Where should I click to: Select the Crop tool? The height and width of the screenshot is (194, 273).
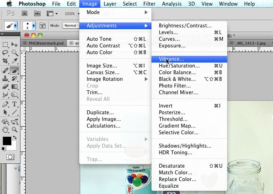click(x=5, y=61)
